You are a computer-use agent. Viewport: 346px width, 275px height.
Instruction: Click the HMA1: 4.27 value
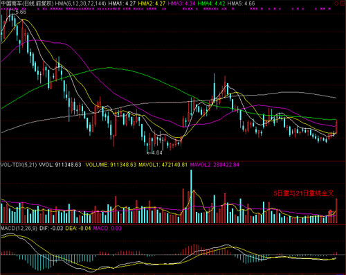[122, 3]
